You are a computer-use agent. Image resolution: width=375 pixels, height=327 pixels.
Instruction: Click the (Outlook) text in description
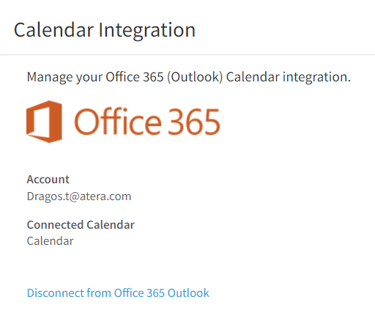tap(195, 77)
